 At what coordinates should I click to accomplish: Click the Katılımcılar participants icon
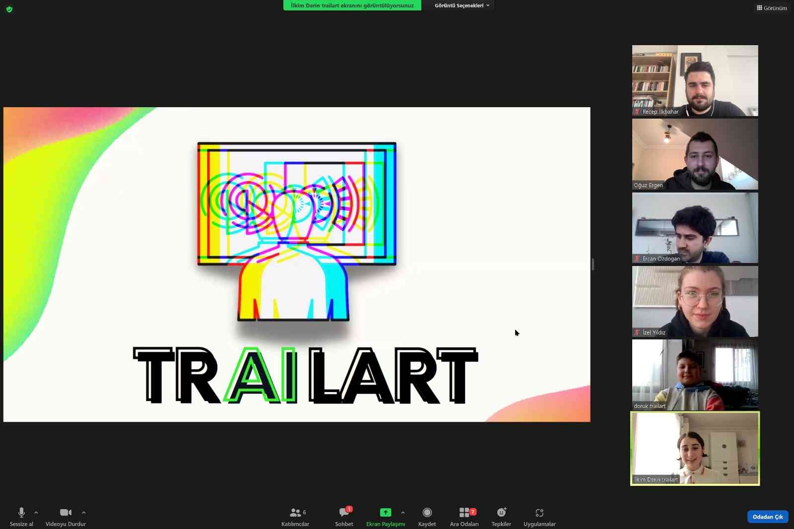(295, 513)
